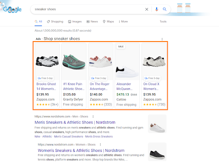Click the (333) star rating
This screenshot has width=219, height=166.
tap(101, 104)
